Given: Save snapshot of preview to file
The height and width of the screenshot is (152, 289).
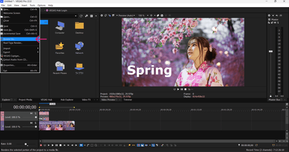Looking at the screenshot, I should [162, 15].
